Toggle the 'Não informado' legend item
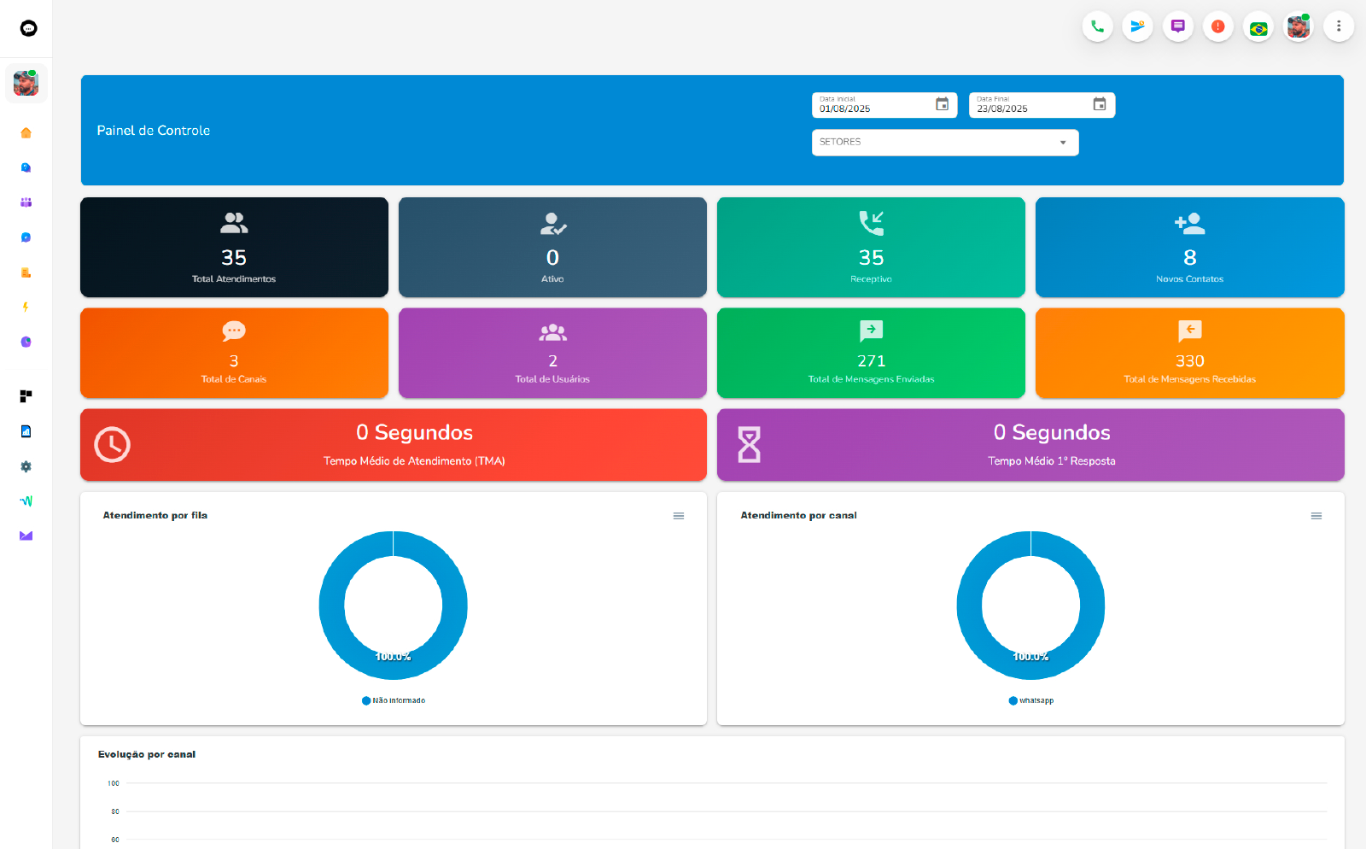Screen dimensions: 1366x849 coord(394,700)
